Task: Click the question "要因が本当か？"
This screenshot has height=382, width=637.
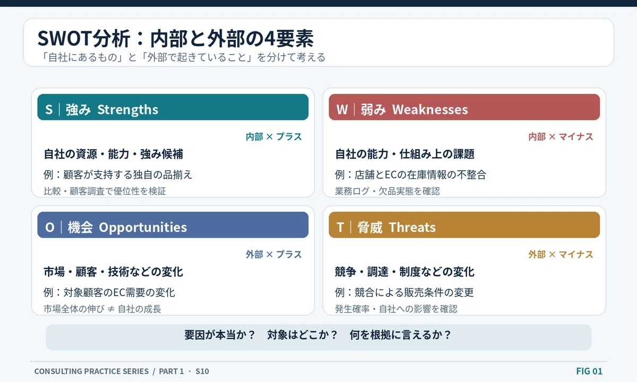Action: [x=220, y=335]
